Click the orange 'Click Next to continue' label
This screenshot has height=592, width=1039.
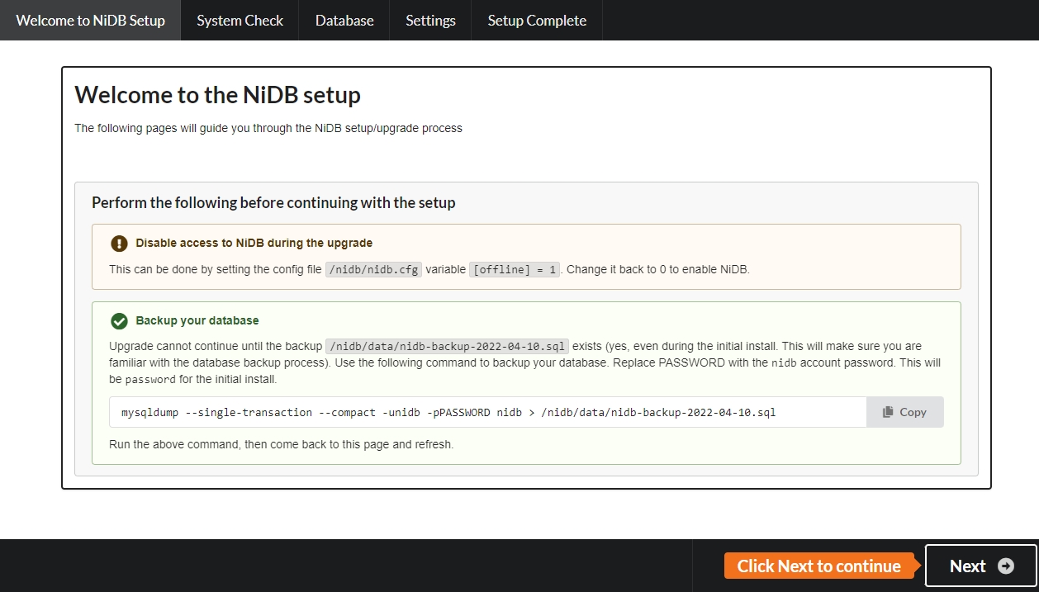coord(818,566)
